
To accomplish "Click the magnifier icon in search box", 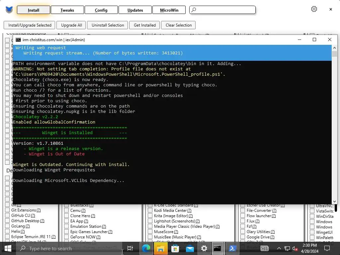I will [x=194, y=10].
